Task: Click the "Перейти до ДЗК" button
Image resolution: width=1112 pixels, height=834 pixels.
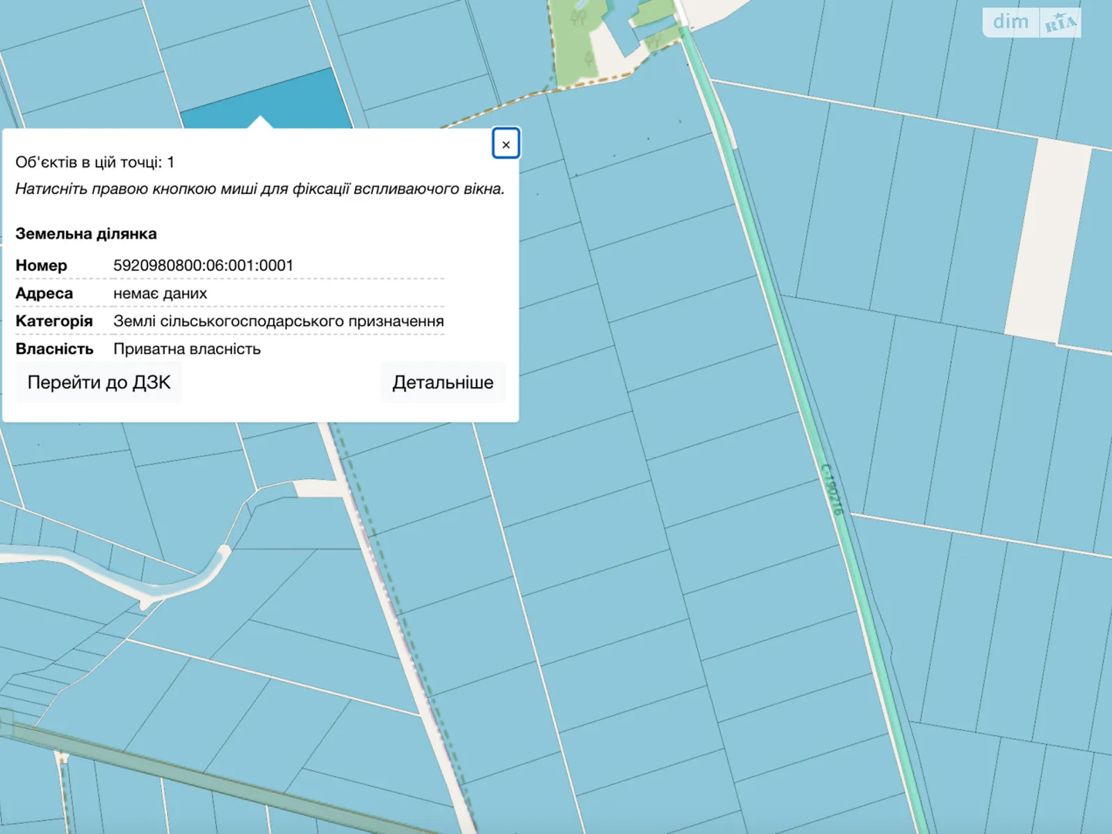Action: (x=99, y=382)
